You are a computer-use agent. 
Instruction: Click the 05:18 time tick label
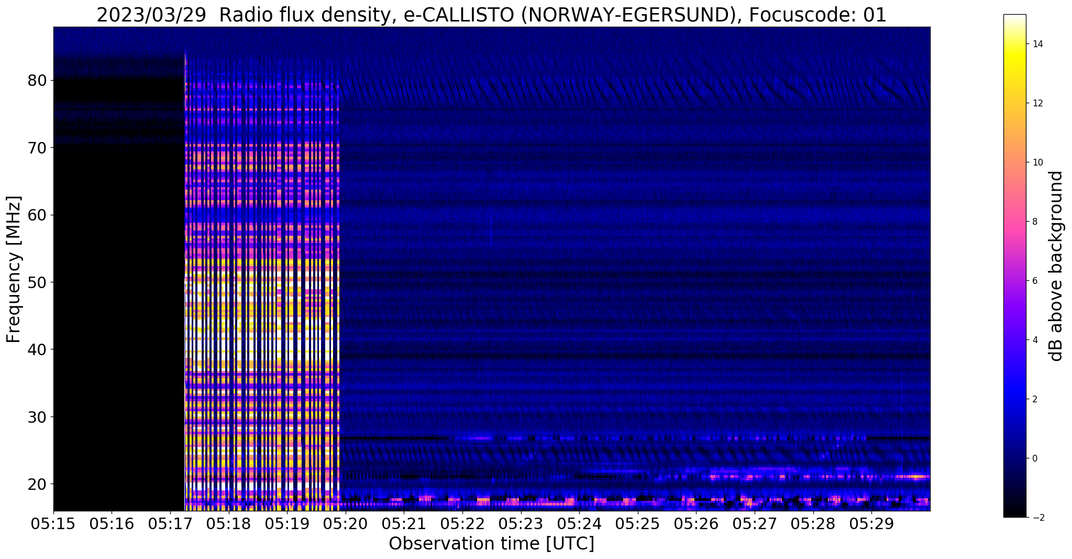click(x=229, y=522)
